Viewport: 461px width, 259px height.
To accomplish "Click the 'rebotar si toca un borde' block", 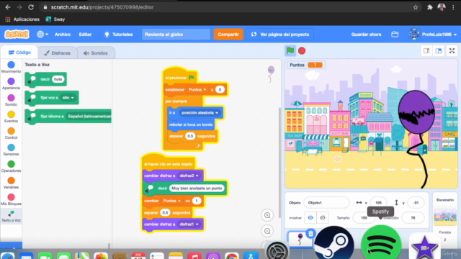I will (190, 124).
